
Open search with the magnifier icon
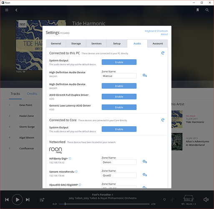(207, 10)
